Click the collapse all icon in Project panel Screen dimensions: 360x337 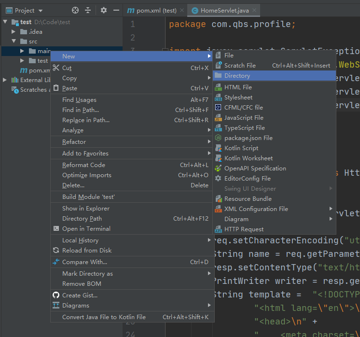click(x=88, y=10)
